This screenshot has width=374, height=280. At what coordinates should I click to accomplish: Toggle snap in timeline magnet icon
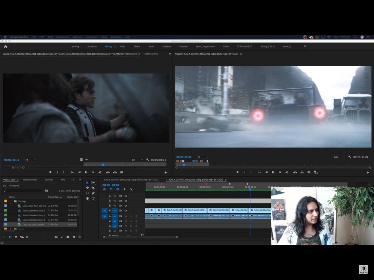click(x=111, y=189)
